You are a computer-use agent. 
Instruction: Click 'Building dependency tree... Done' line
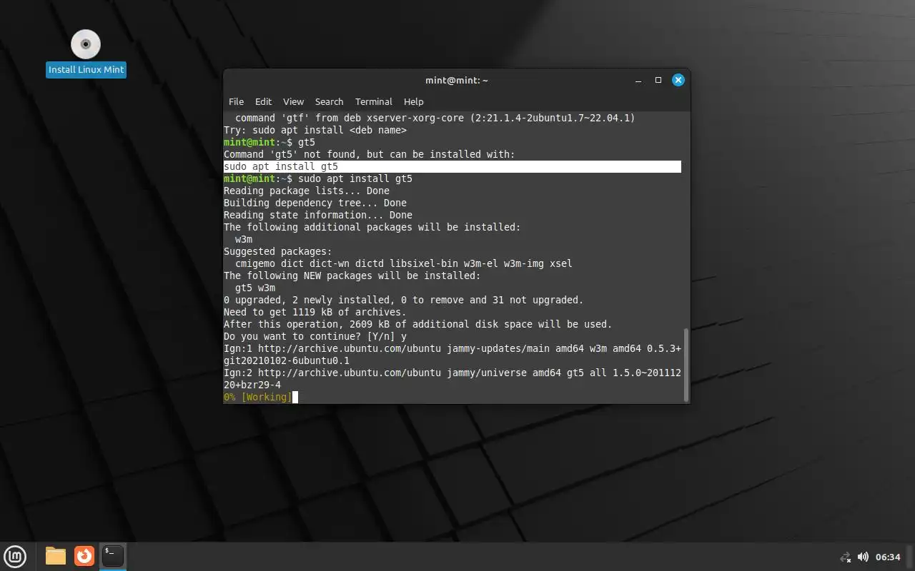click(315, 203)
